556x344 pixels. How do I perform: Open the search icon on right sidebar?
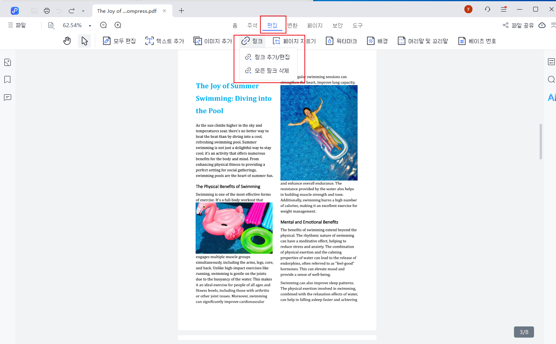point(551,80)
